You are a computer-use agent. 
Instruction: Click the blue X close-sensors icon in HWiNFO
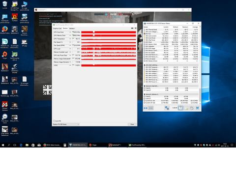tap(198, 108)
